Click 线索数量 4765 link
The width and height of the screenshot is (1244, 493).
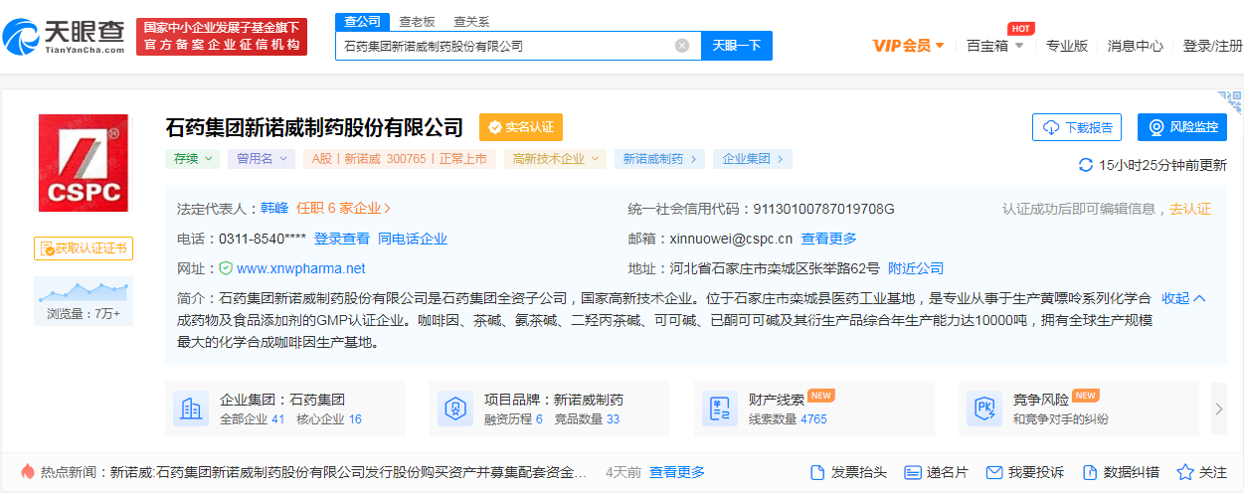click(788, 419)
